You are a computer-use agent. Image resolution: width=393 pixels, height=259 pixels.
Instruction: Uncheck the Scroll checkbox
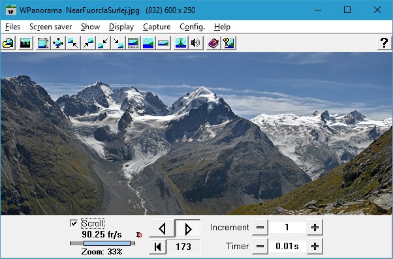click(x=74, y=223)
